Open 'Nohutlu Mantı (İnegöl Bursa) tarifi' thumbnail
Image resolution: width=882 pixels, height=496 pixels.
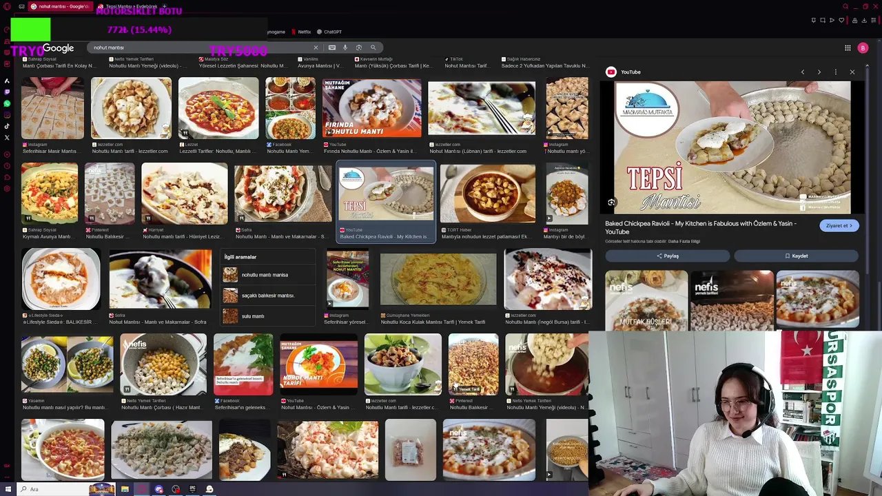tap(548, 278)
